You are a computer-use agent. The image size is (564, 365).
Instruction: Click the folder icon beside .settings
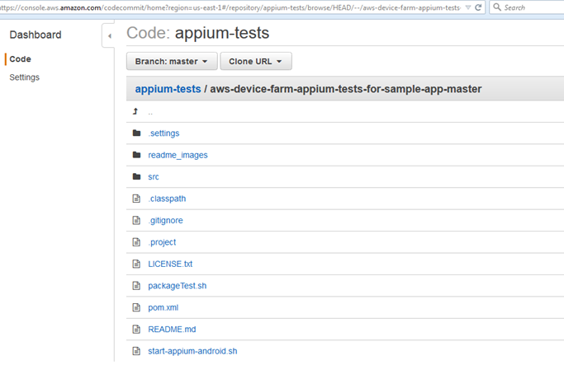click(136, 133)
